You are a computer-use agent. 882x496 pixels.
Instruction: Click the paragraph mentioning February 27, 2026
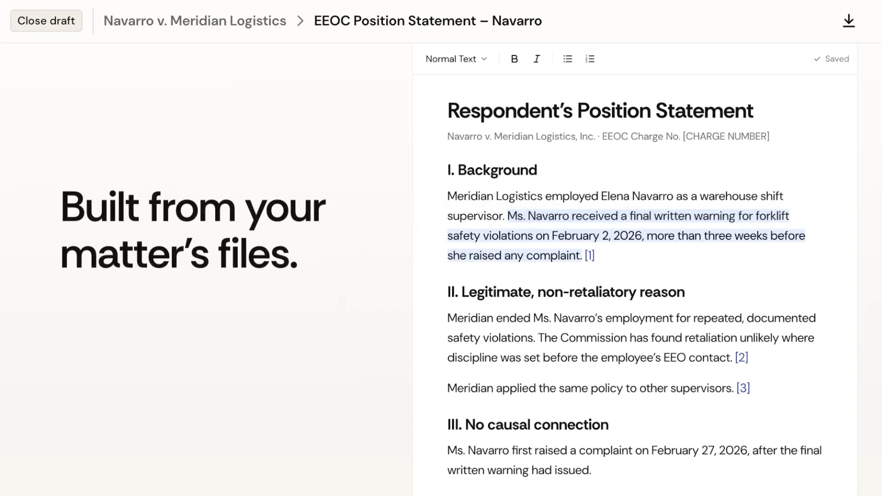click(634, 460)
